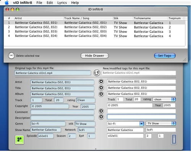
Task: Click the Set Tags button
Action: pos(165,56)
